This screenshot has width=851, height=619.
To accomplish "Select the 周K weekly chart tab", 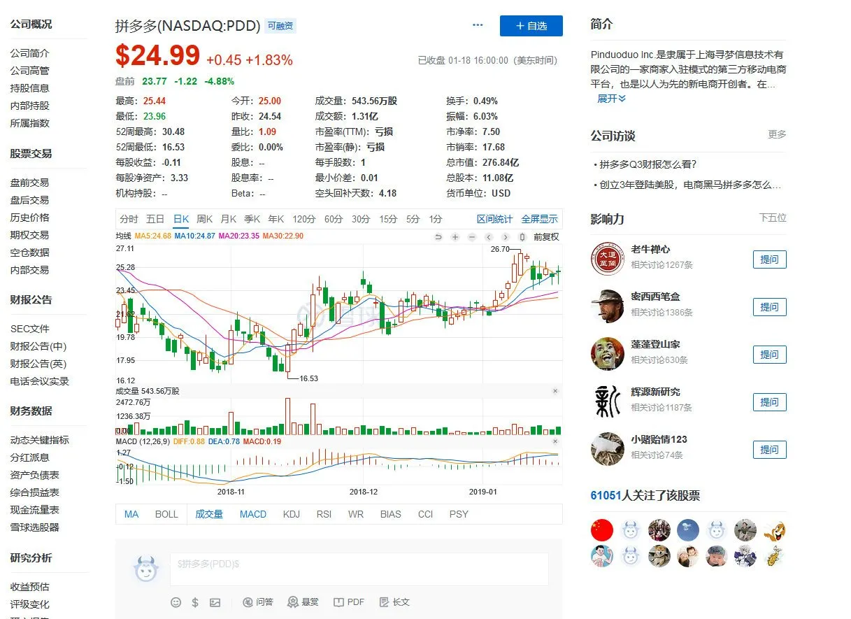I will [x=204, y=219].
